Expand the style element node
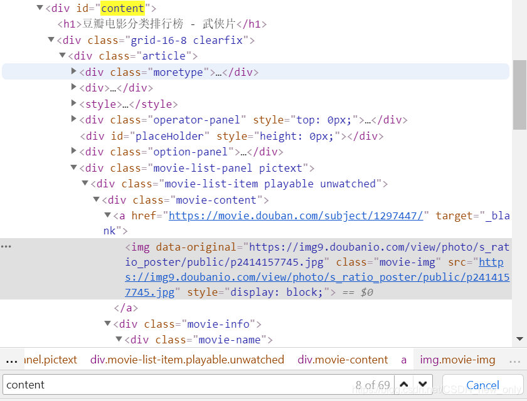This screenshot has width=527, height=401. coord(73,103)
